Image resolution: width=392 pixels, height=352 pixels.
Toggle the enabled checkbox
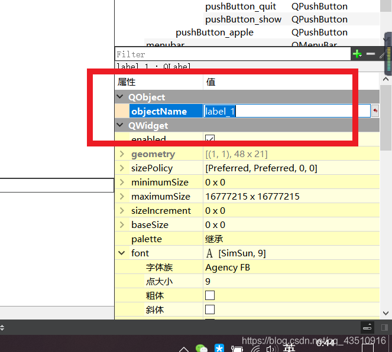(x=210, y=139)
